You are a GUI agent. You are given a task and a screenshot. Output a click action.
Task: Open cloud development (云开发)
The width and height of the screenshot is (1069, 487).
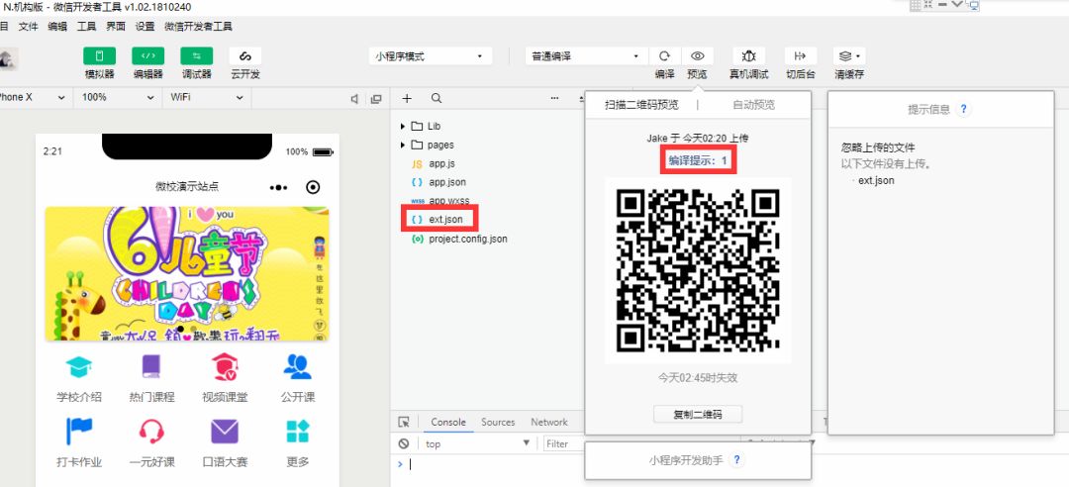point(245,56)
